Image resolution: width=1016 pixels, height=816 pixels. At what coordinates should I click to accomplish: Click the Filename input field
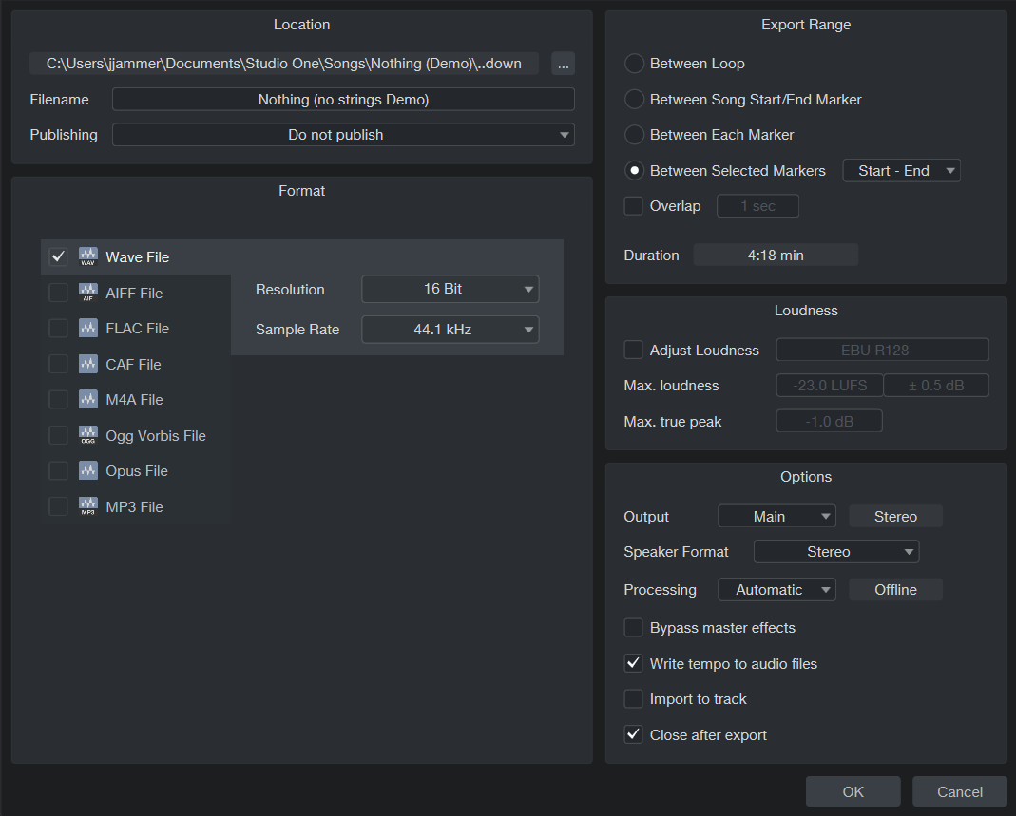coord(343,99)
